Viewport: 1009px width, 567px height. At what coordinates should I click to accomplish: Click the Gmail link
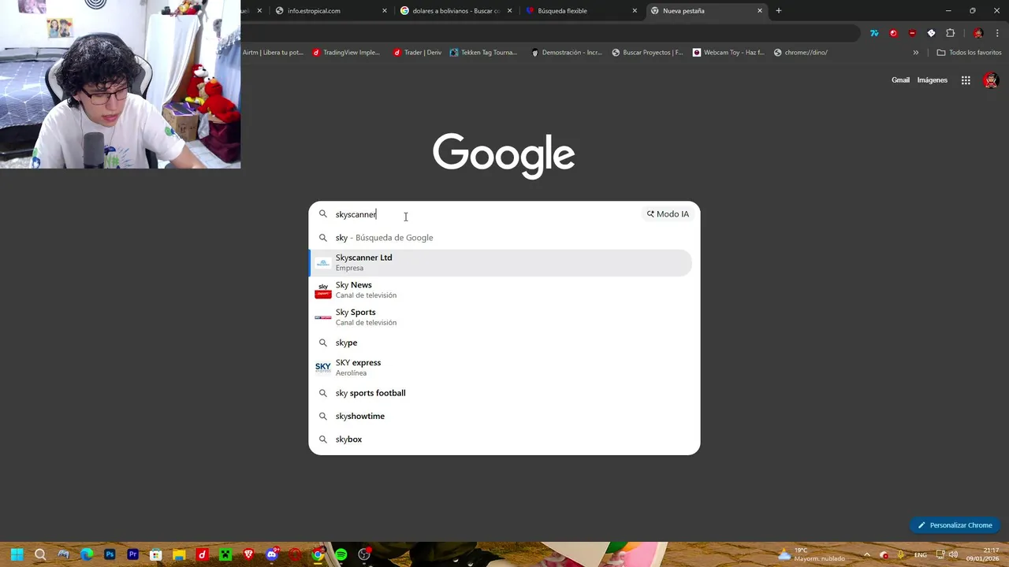[x=900, y=80]
